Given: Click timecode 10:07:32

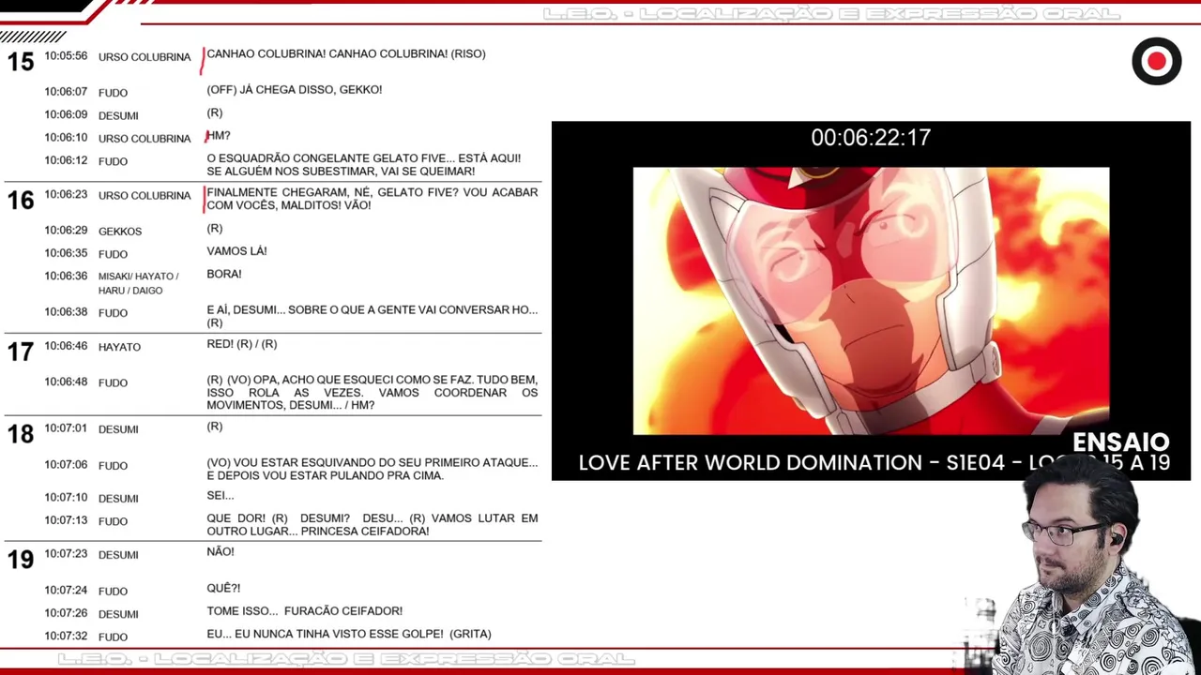Looking at the screenshot, I should click(x=66, y=637).
